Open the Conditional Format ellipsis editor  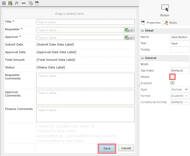tap(186, 102)
